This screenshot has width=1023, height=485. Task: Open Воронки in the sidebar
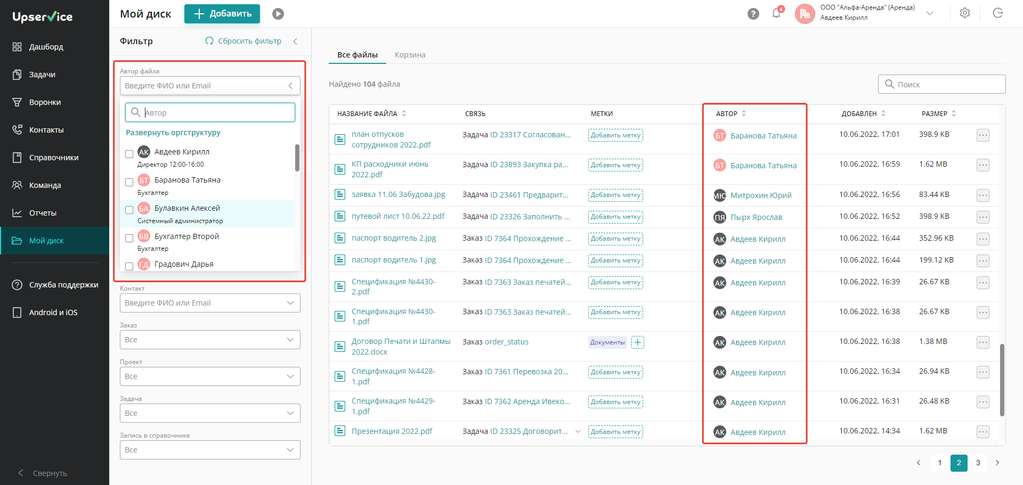point(54,102)
